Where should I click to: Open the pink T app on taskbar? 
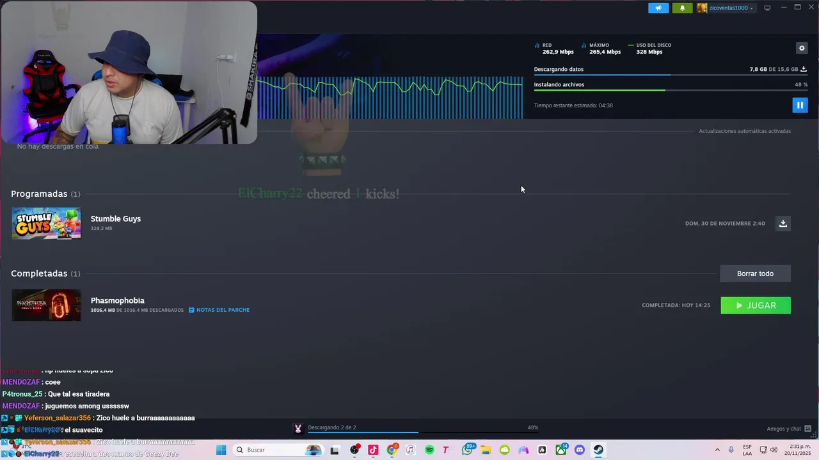[x=446, y=450]
